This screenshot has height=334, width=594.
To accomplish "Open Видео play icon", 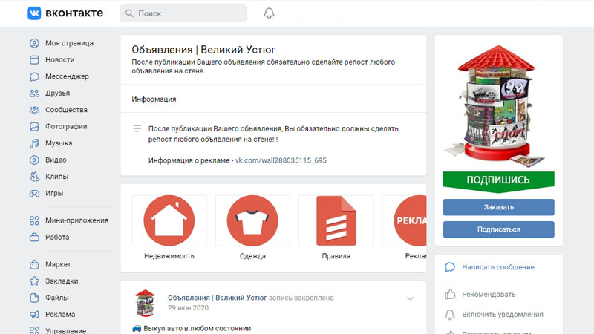I will (34, 160).
